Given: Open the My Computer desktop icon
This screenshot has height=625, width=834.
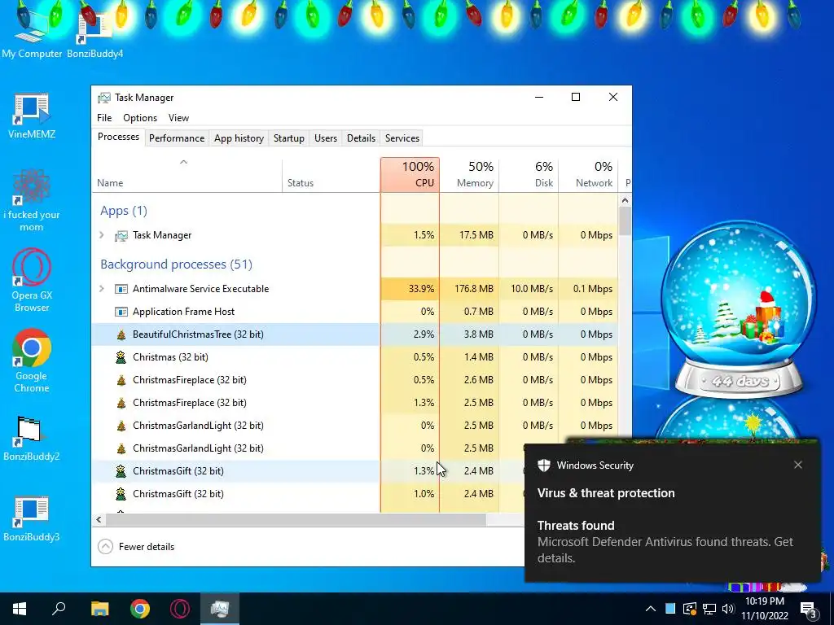Looking at the screenshot, I should tap(31, 33).
